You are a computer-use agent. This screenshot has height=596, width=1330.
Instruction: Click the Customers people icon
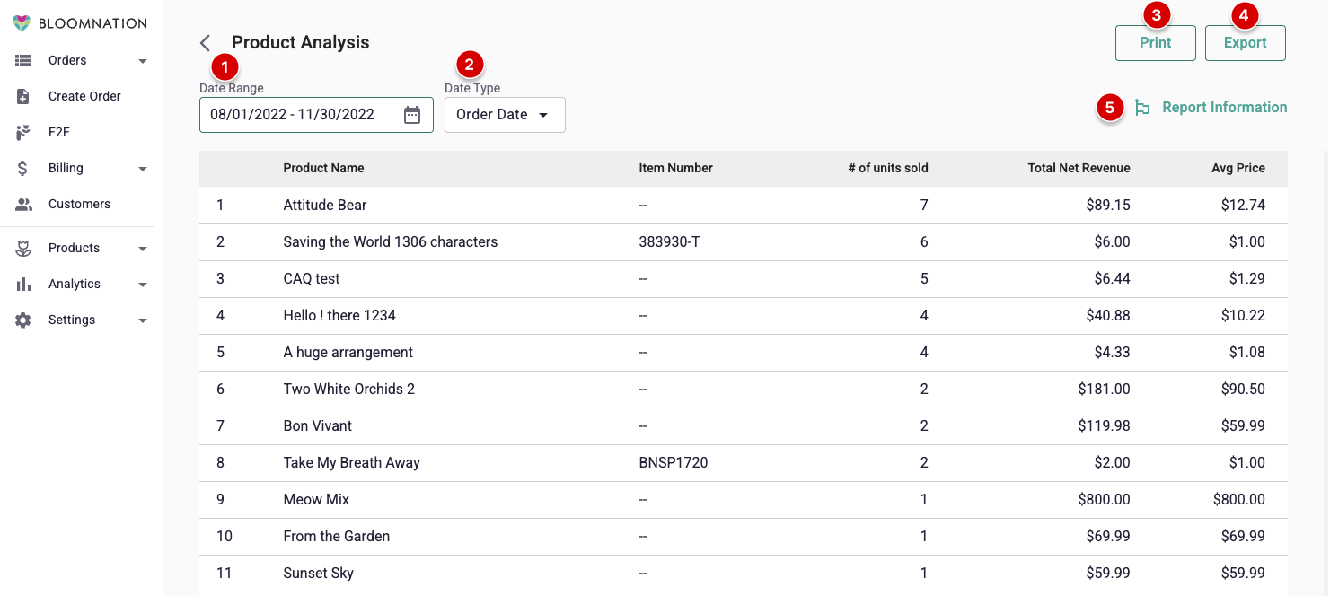coord(24,204)
